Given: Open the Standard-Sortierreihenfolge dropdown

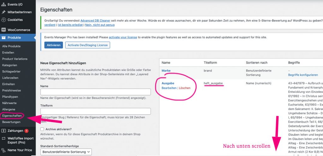Looking at the screenshot, I should point(66,152).
